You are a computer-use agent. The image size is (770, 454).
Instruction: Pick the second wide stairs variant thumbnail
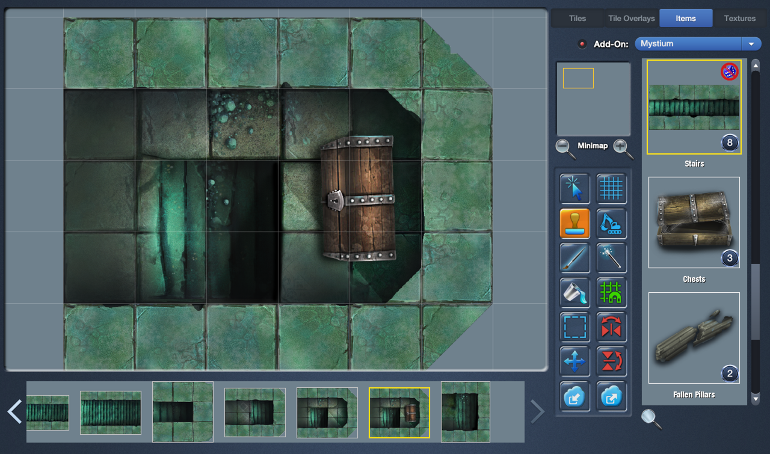tap(111, 413)
